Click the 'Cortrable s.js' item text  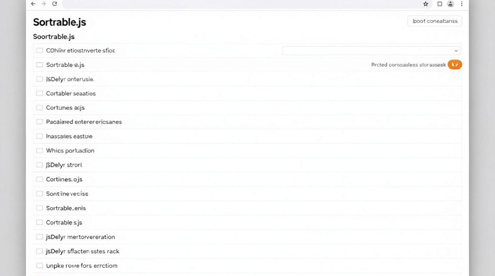64,222
